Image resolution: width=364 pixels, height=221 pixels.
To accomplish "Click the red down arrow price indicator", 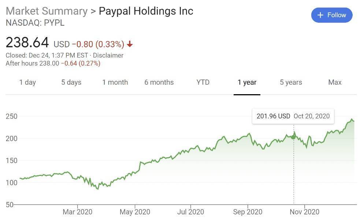I will 130,44.
